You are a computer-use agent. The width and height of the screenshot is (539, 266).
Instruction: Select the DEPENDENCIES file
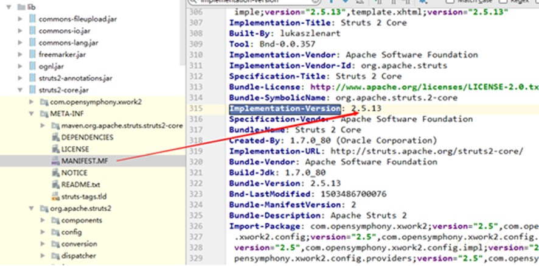[x=86, y=138]
